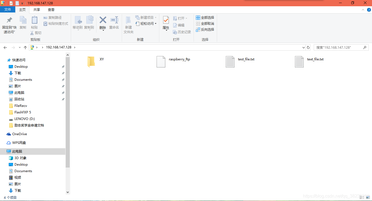Click History (历史记录) ribbon item
This screenshot has height=201, width=372.
pyautogui.click(x=182, y=32)
